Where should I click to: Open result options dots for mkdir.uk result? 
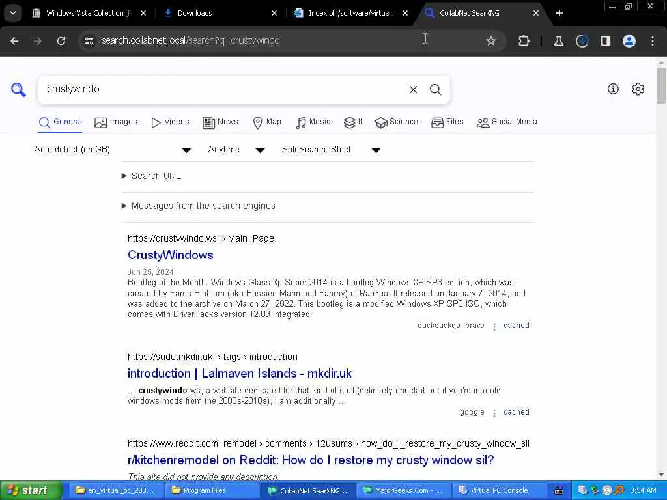pyautogui.click(x=494, y=413)
